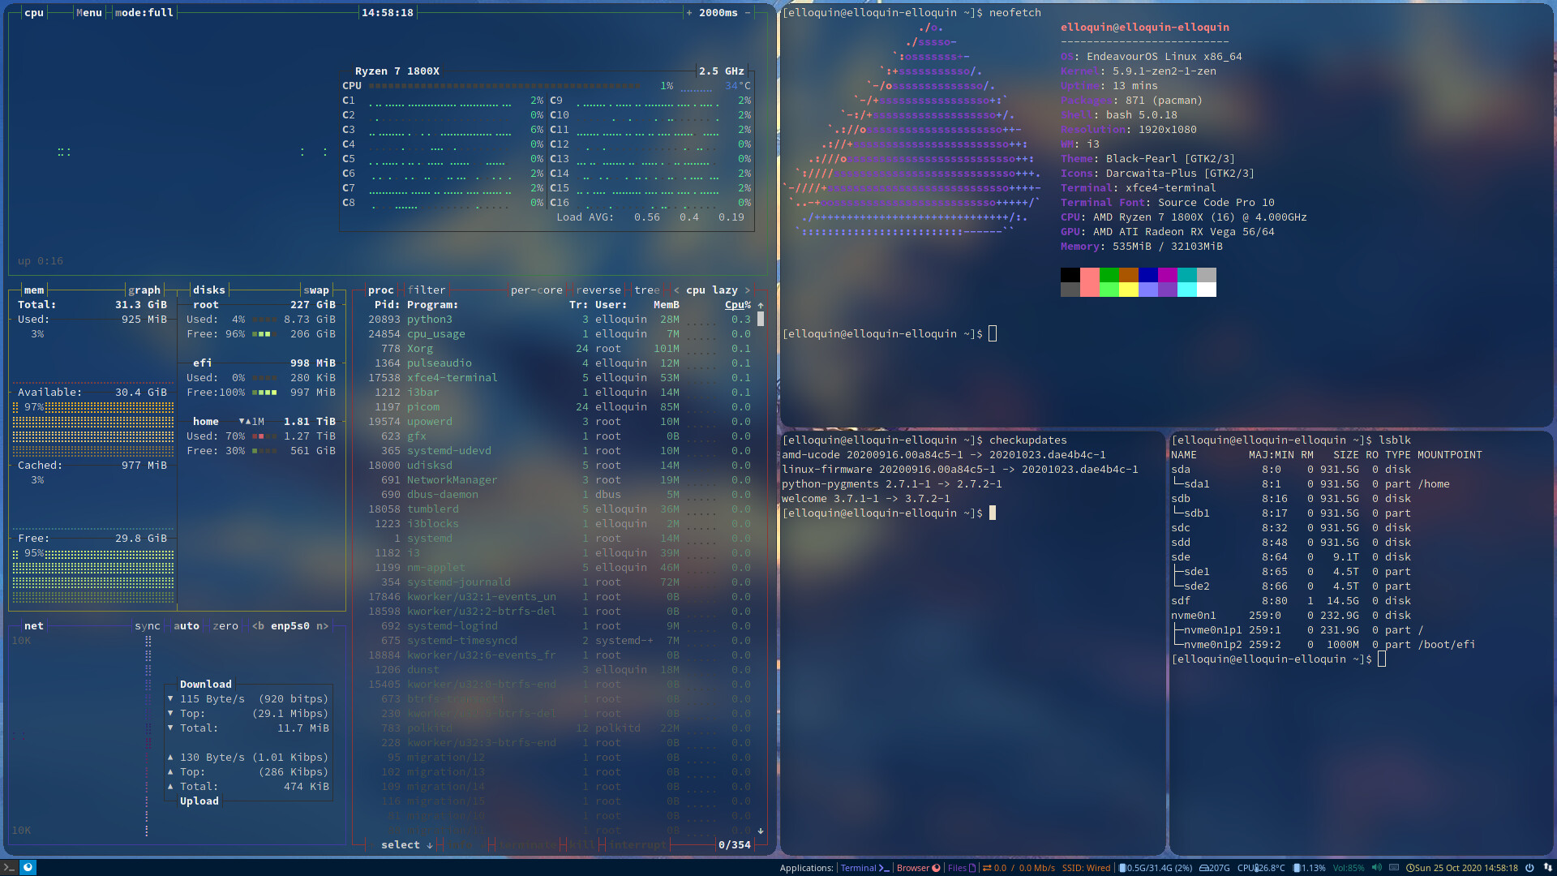
Task: Toggle per-core view in the proc panel
Action: (x=535, y=290)
